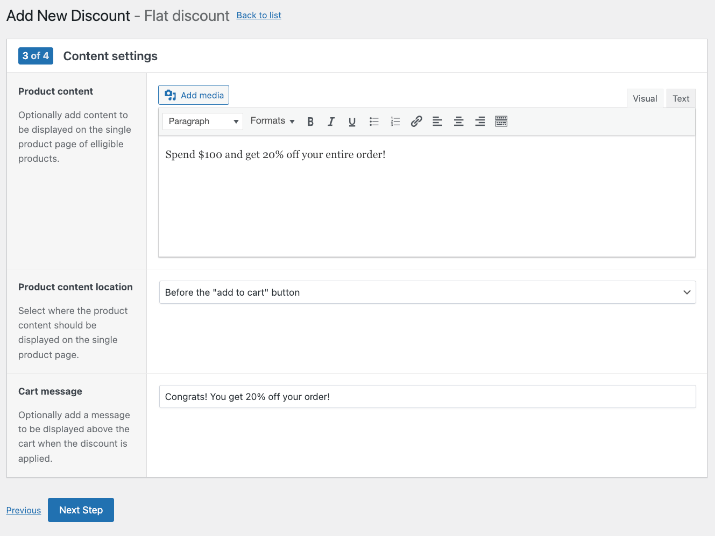The width and height of the screenshot is (715, 536).
Task: Open the Paragraph format dropdown
Action: click(203, 122)
